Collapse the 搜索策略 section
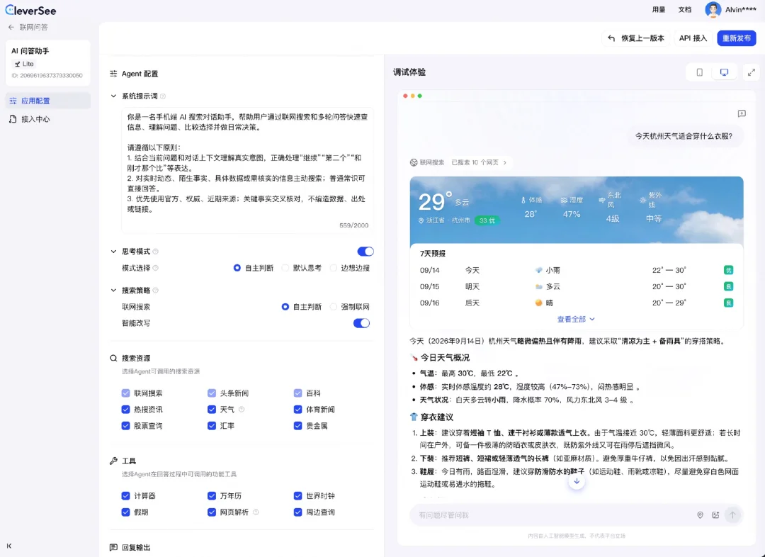765x557 pixels. pyautogui.click(x=113, y=291)
